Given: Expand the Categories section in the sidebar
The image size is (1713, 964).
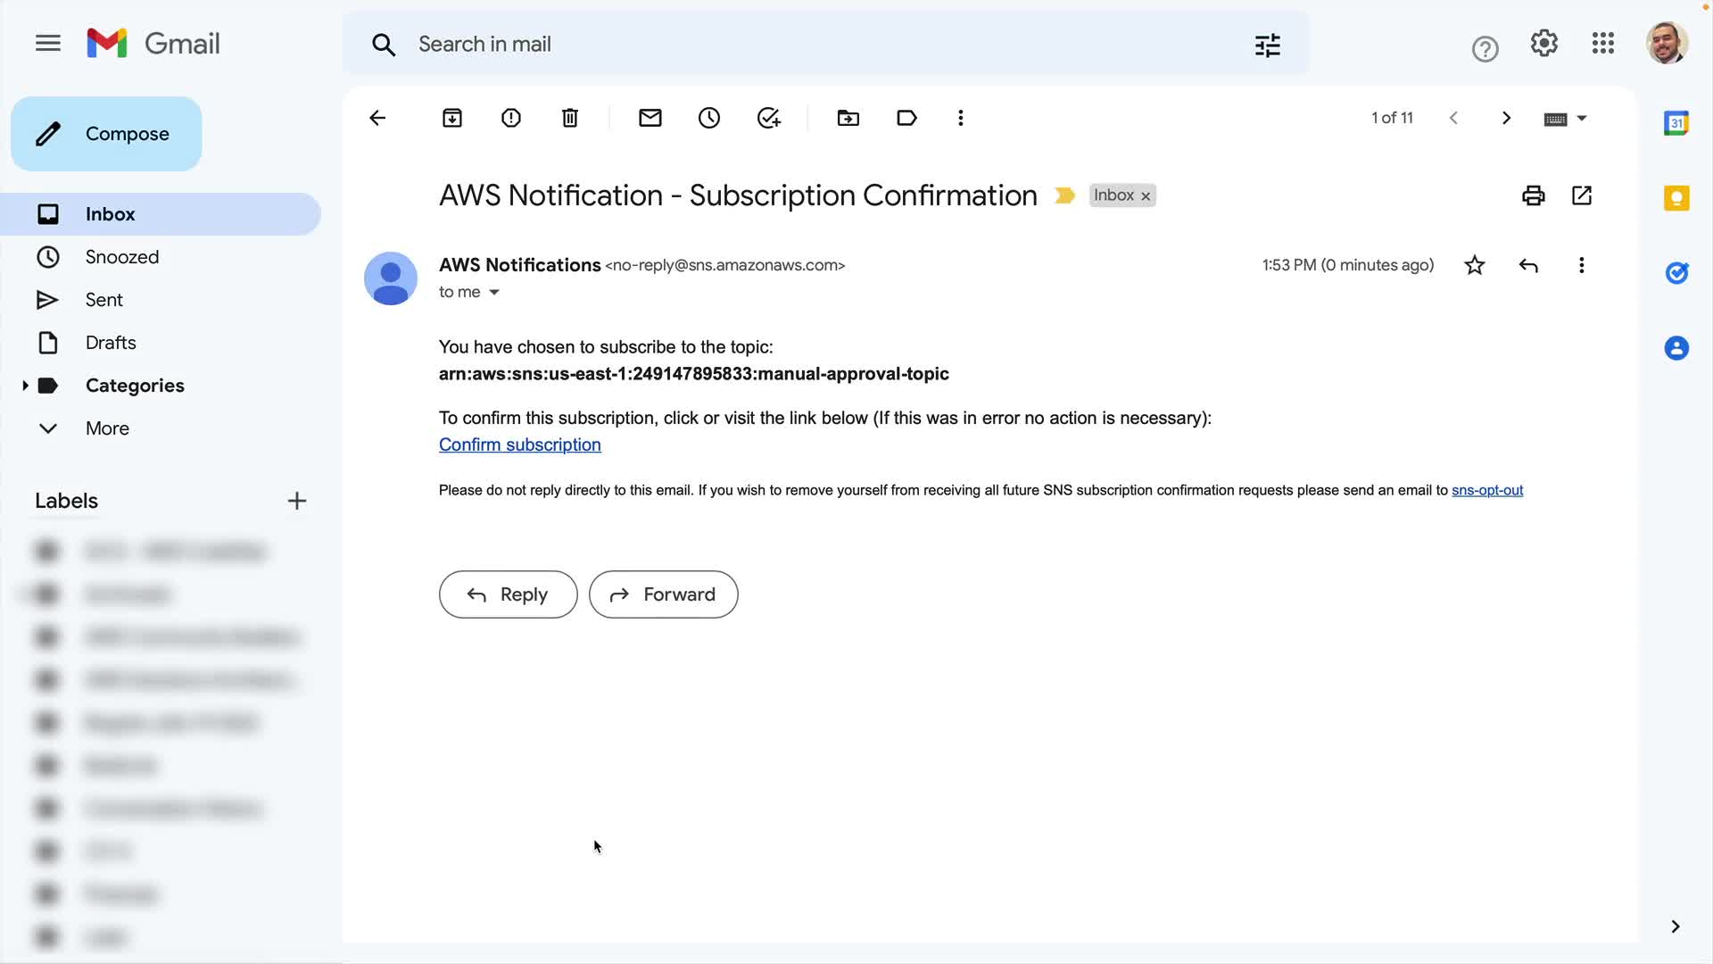Looking at the screenshot, I should point(25,386).
